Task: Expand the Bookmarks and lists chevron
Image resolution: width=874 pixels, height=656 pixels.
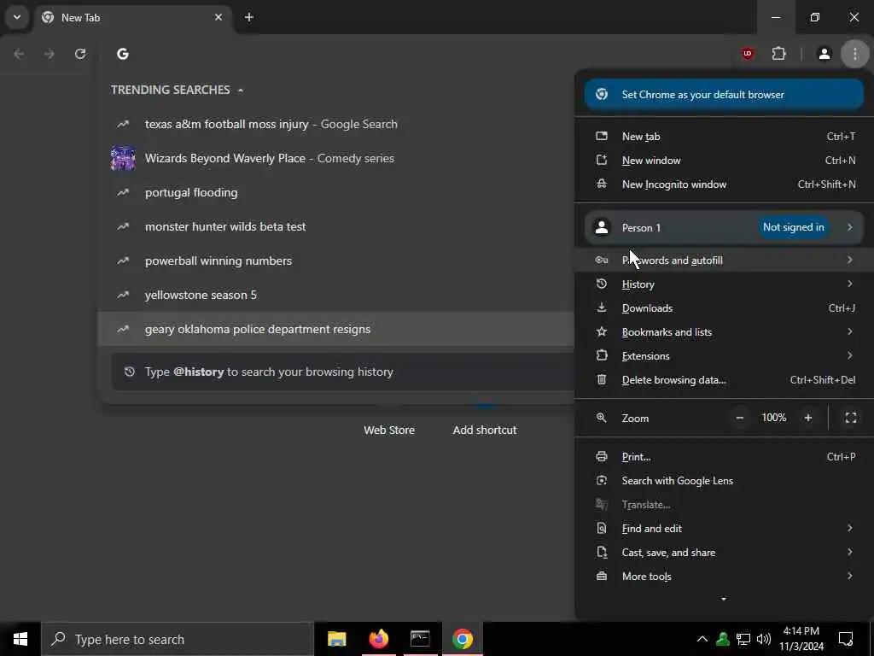Action: pos(849,331)
